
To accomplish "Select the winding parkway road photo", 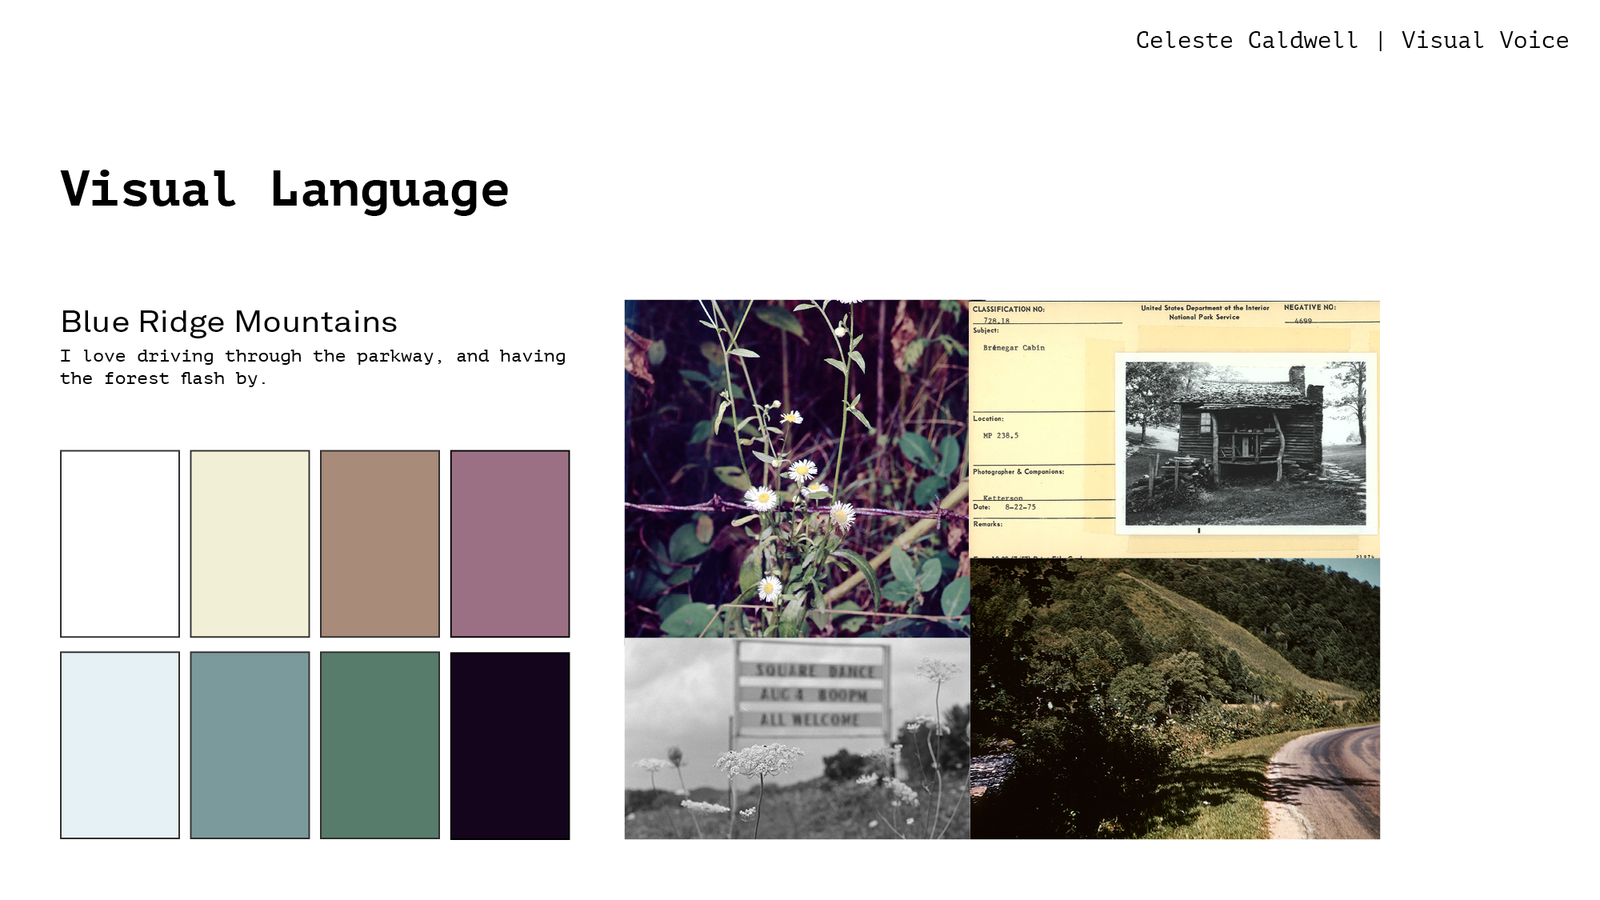I will pyautogui.click(x=1174, y=698).
